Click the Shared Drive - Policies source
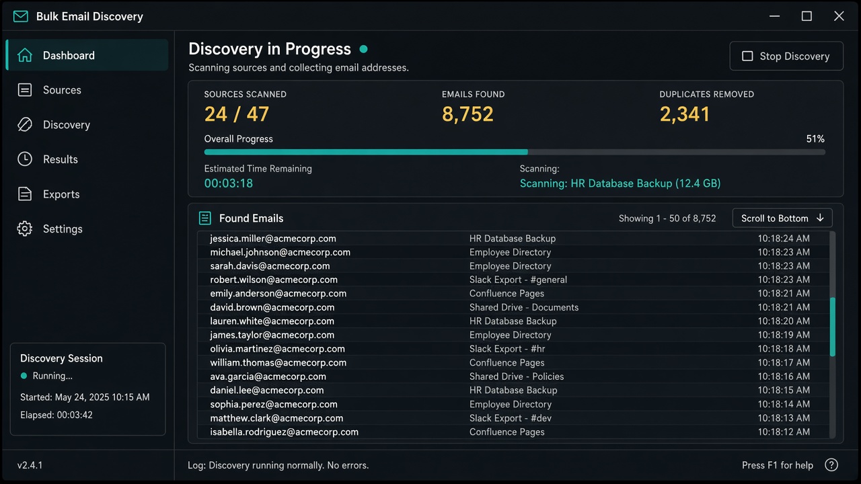 pos(517,376)
